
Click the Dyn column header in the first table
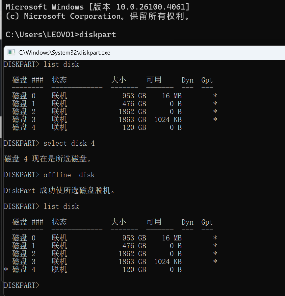point(187,80)
